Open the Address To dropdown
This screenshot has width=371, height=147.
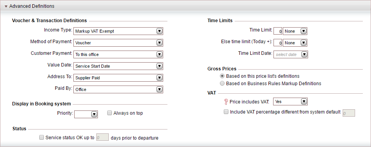[118, 78]
